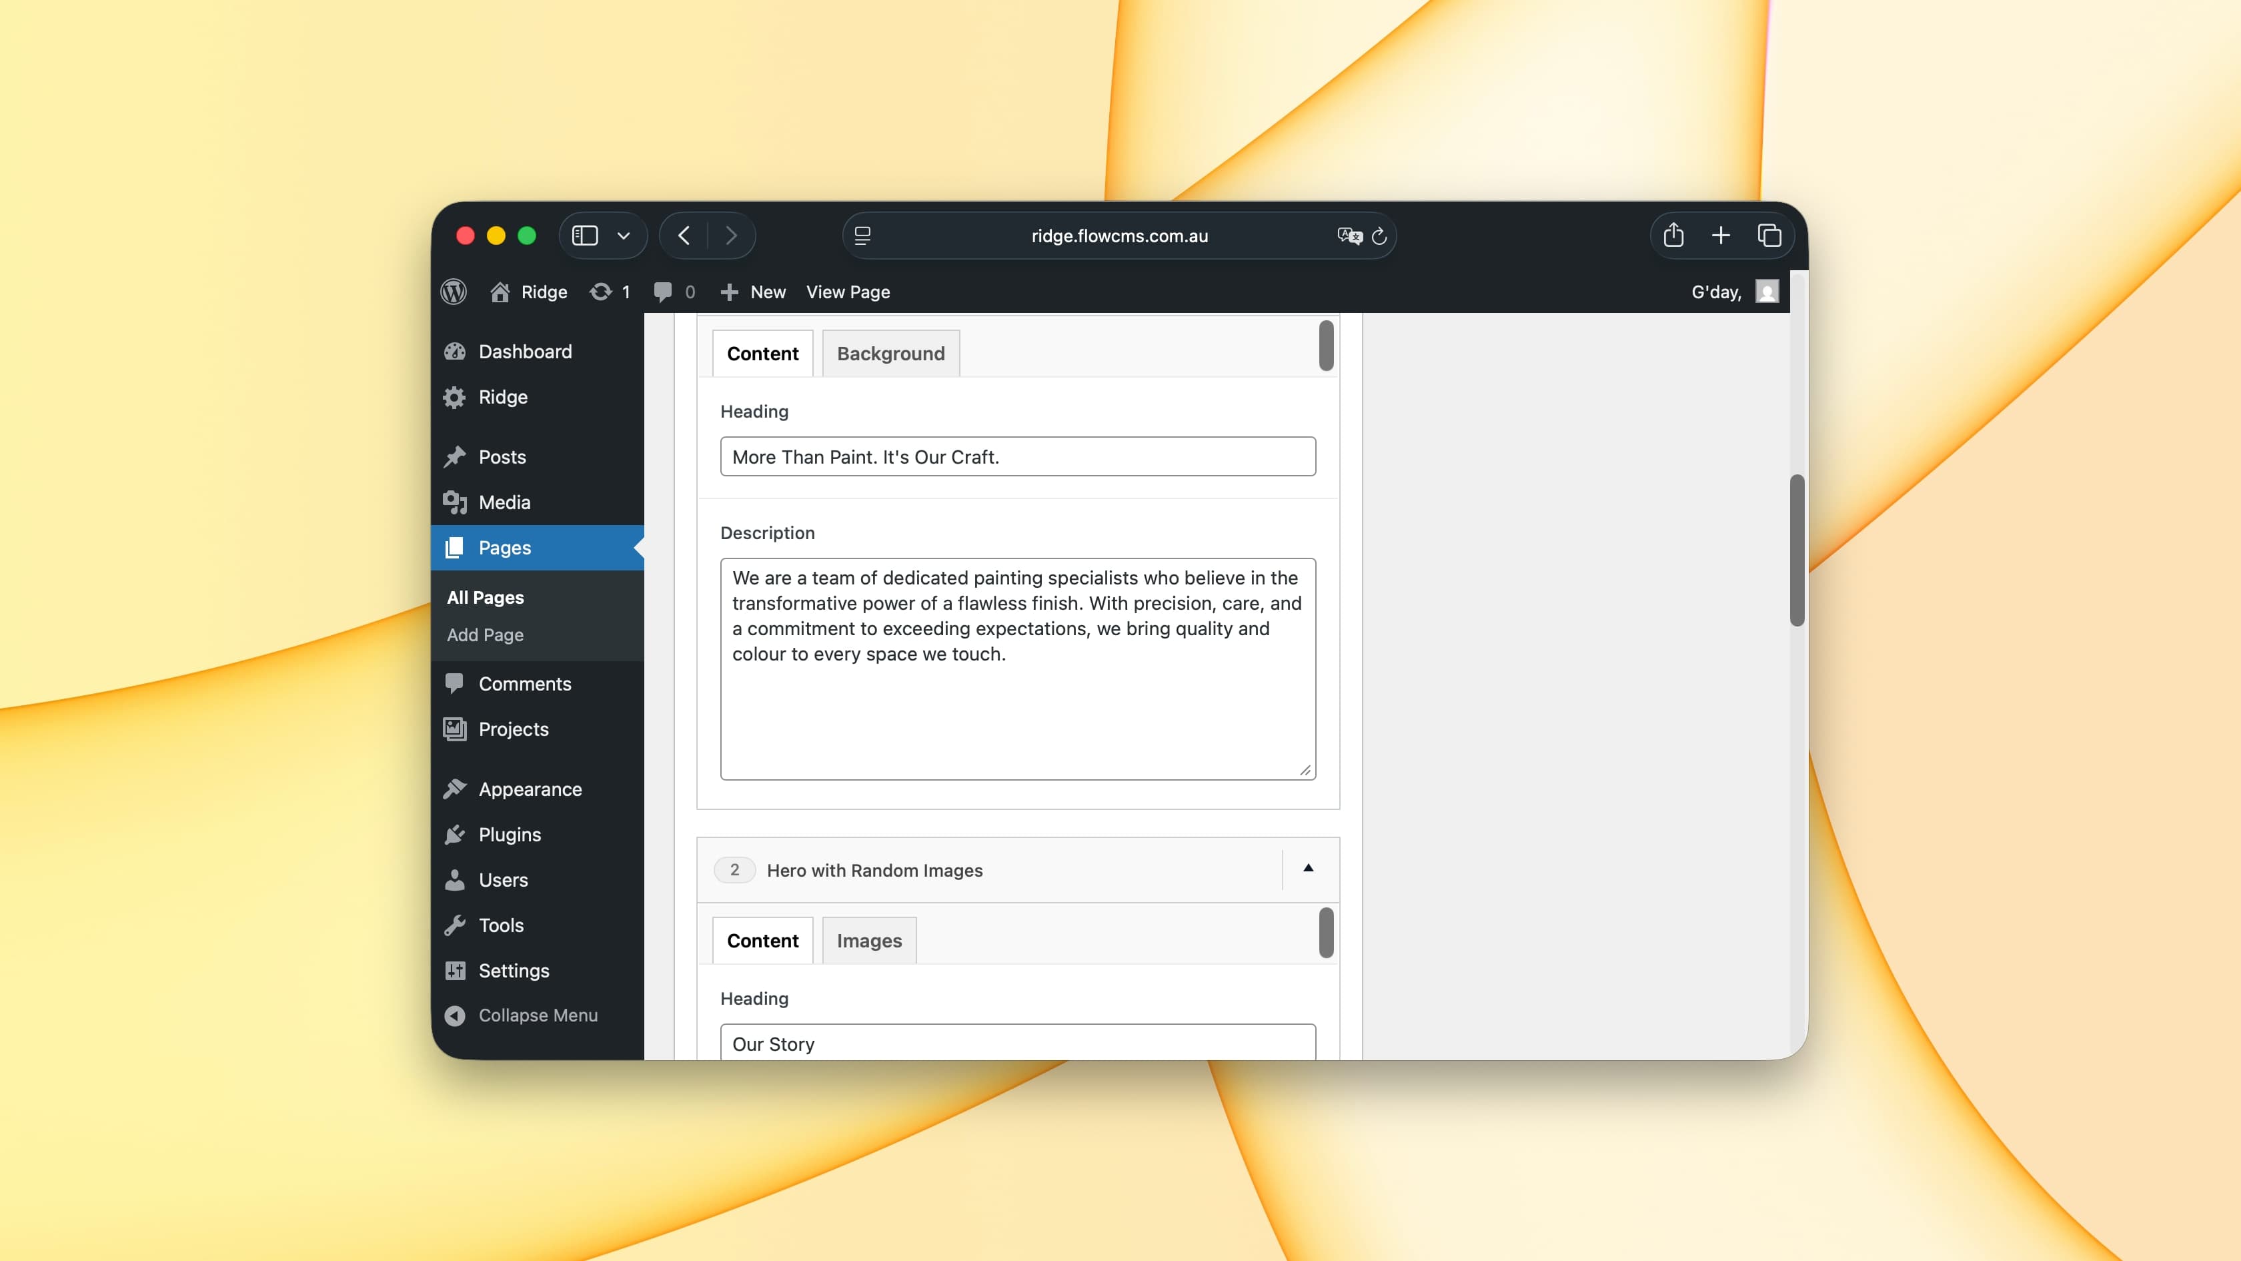Open the Plugins menu item
The width and height of the screenshot is (2241, 1261).
point(509,835)
